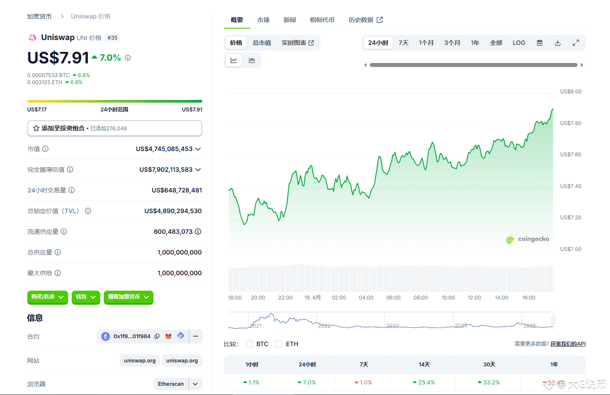Open the 探索我们的API link

tap(568, 344)
